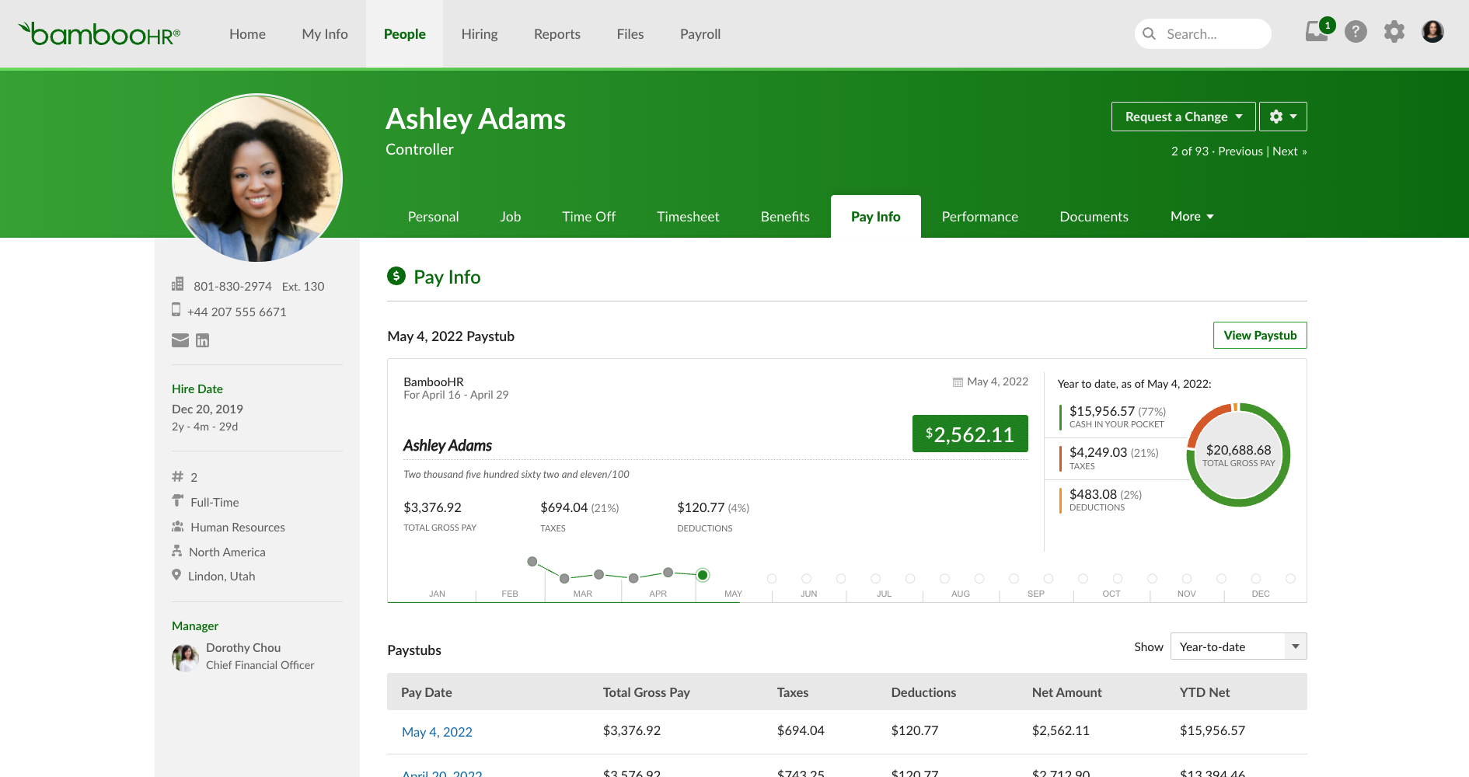Switch to the Time Off tab
1469x777 pixels.
[588, 217]
